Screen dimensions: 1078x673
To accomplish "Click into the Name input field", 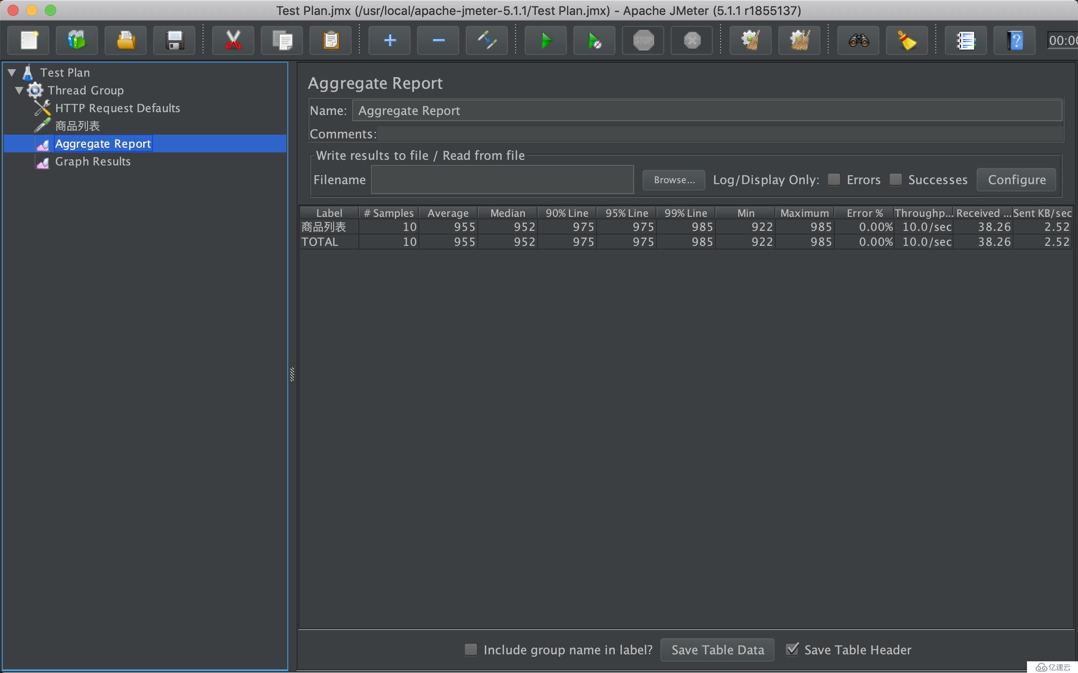I will [707, 111].
